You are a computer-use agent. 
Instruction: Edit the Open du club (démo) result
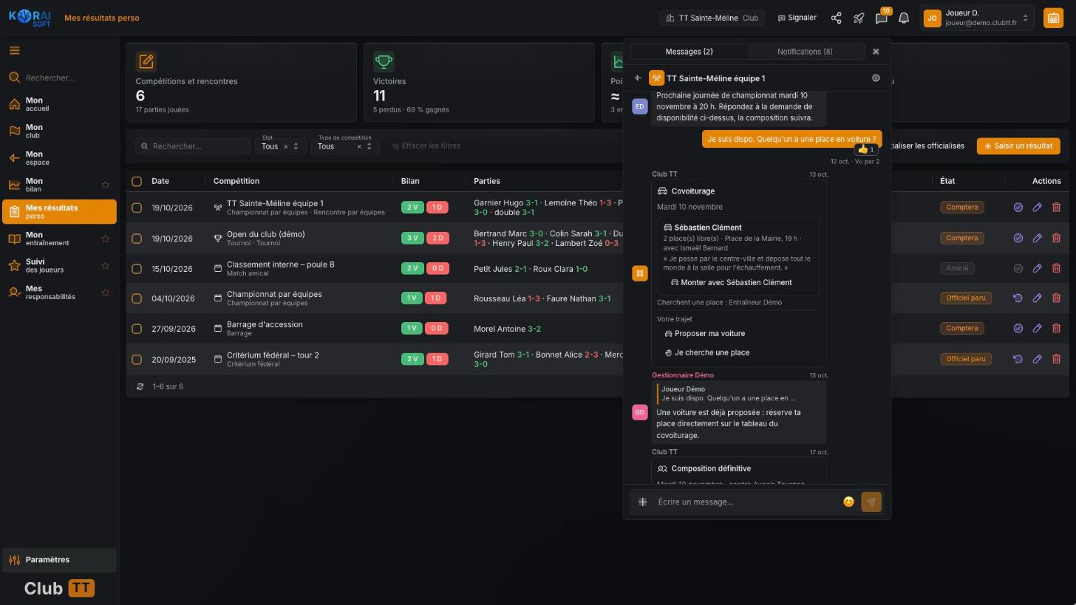pyautogui.click(x=1037, y=239)
